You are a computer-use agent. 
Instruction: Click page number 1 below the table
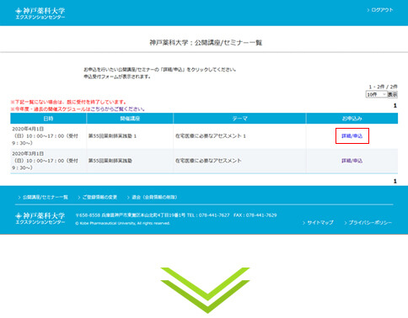tap(395, 181)
